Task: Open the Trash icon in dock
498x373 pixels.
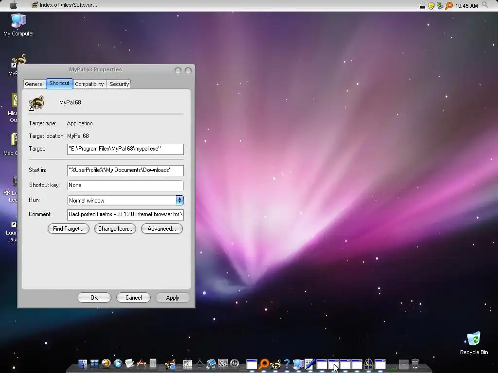Action: point(415,363)
